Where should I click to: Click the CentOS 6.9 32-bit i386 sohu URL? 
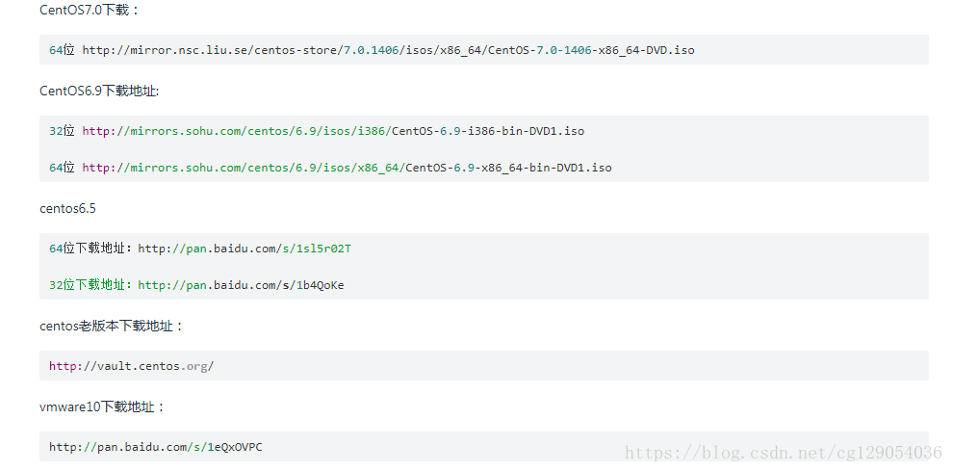click(x=333, y=131)
